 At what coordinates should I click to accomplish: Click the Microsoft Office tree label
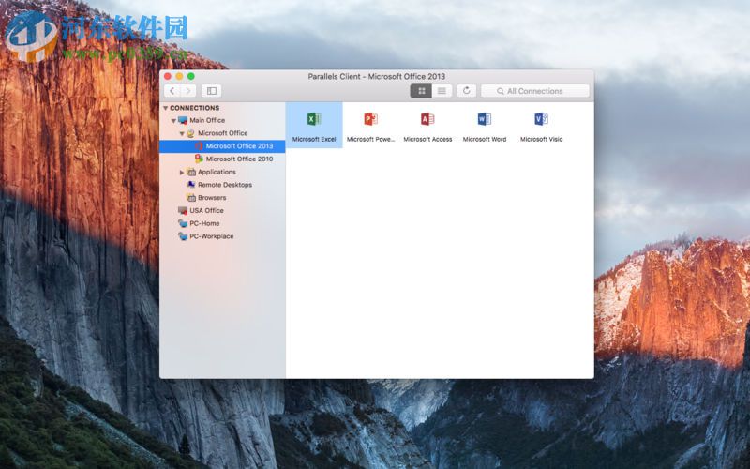(223, 133)
